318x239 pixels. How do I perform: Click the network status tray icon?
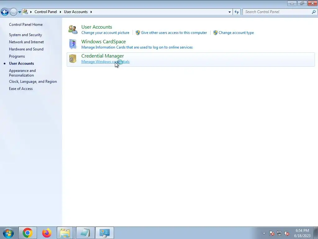279,233
